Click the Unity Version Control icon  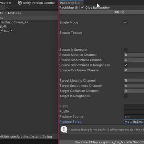point(20,3)
